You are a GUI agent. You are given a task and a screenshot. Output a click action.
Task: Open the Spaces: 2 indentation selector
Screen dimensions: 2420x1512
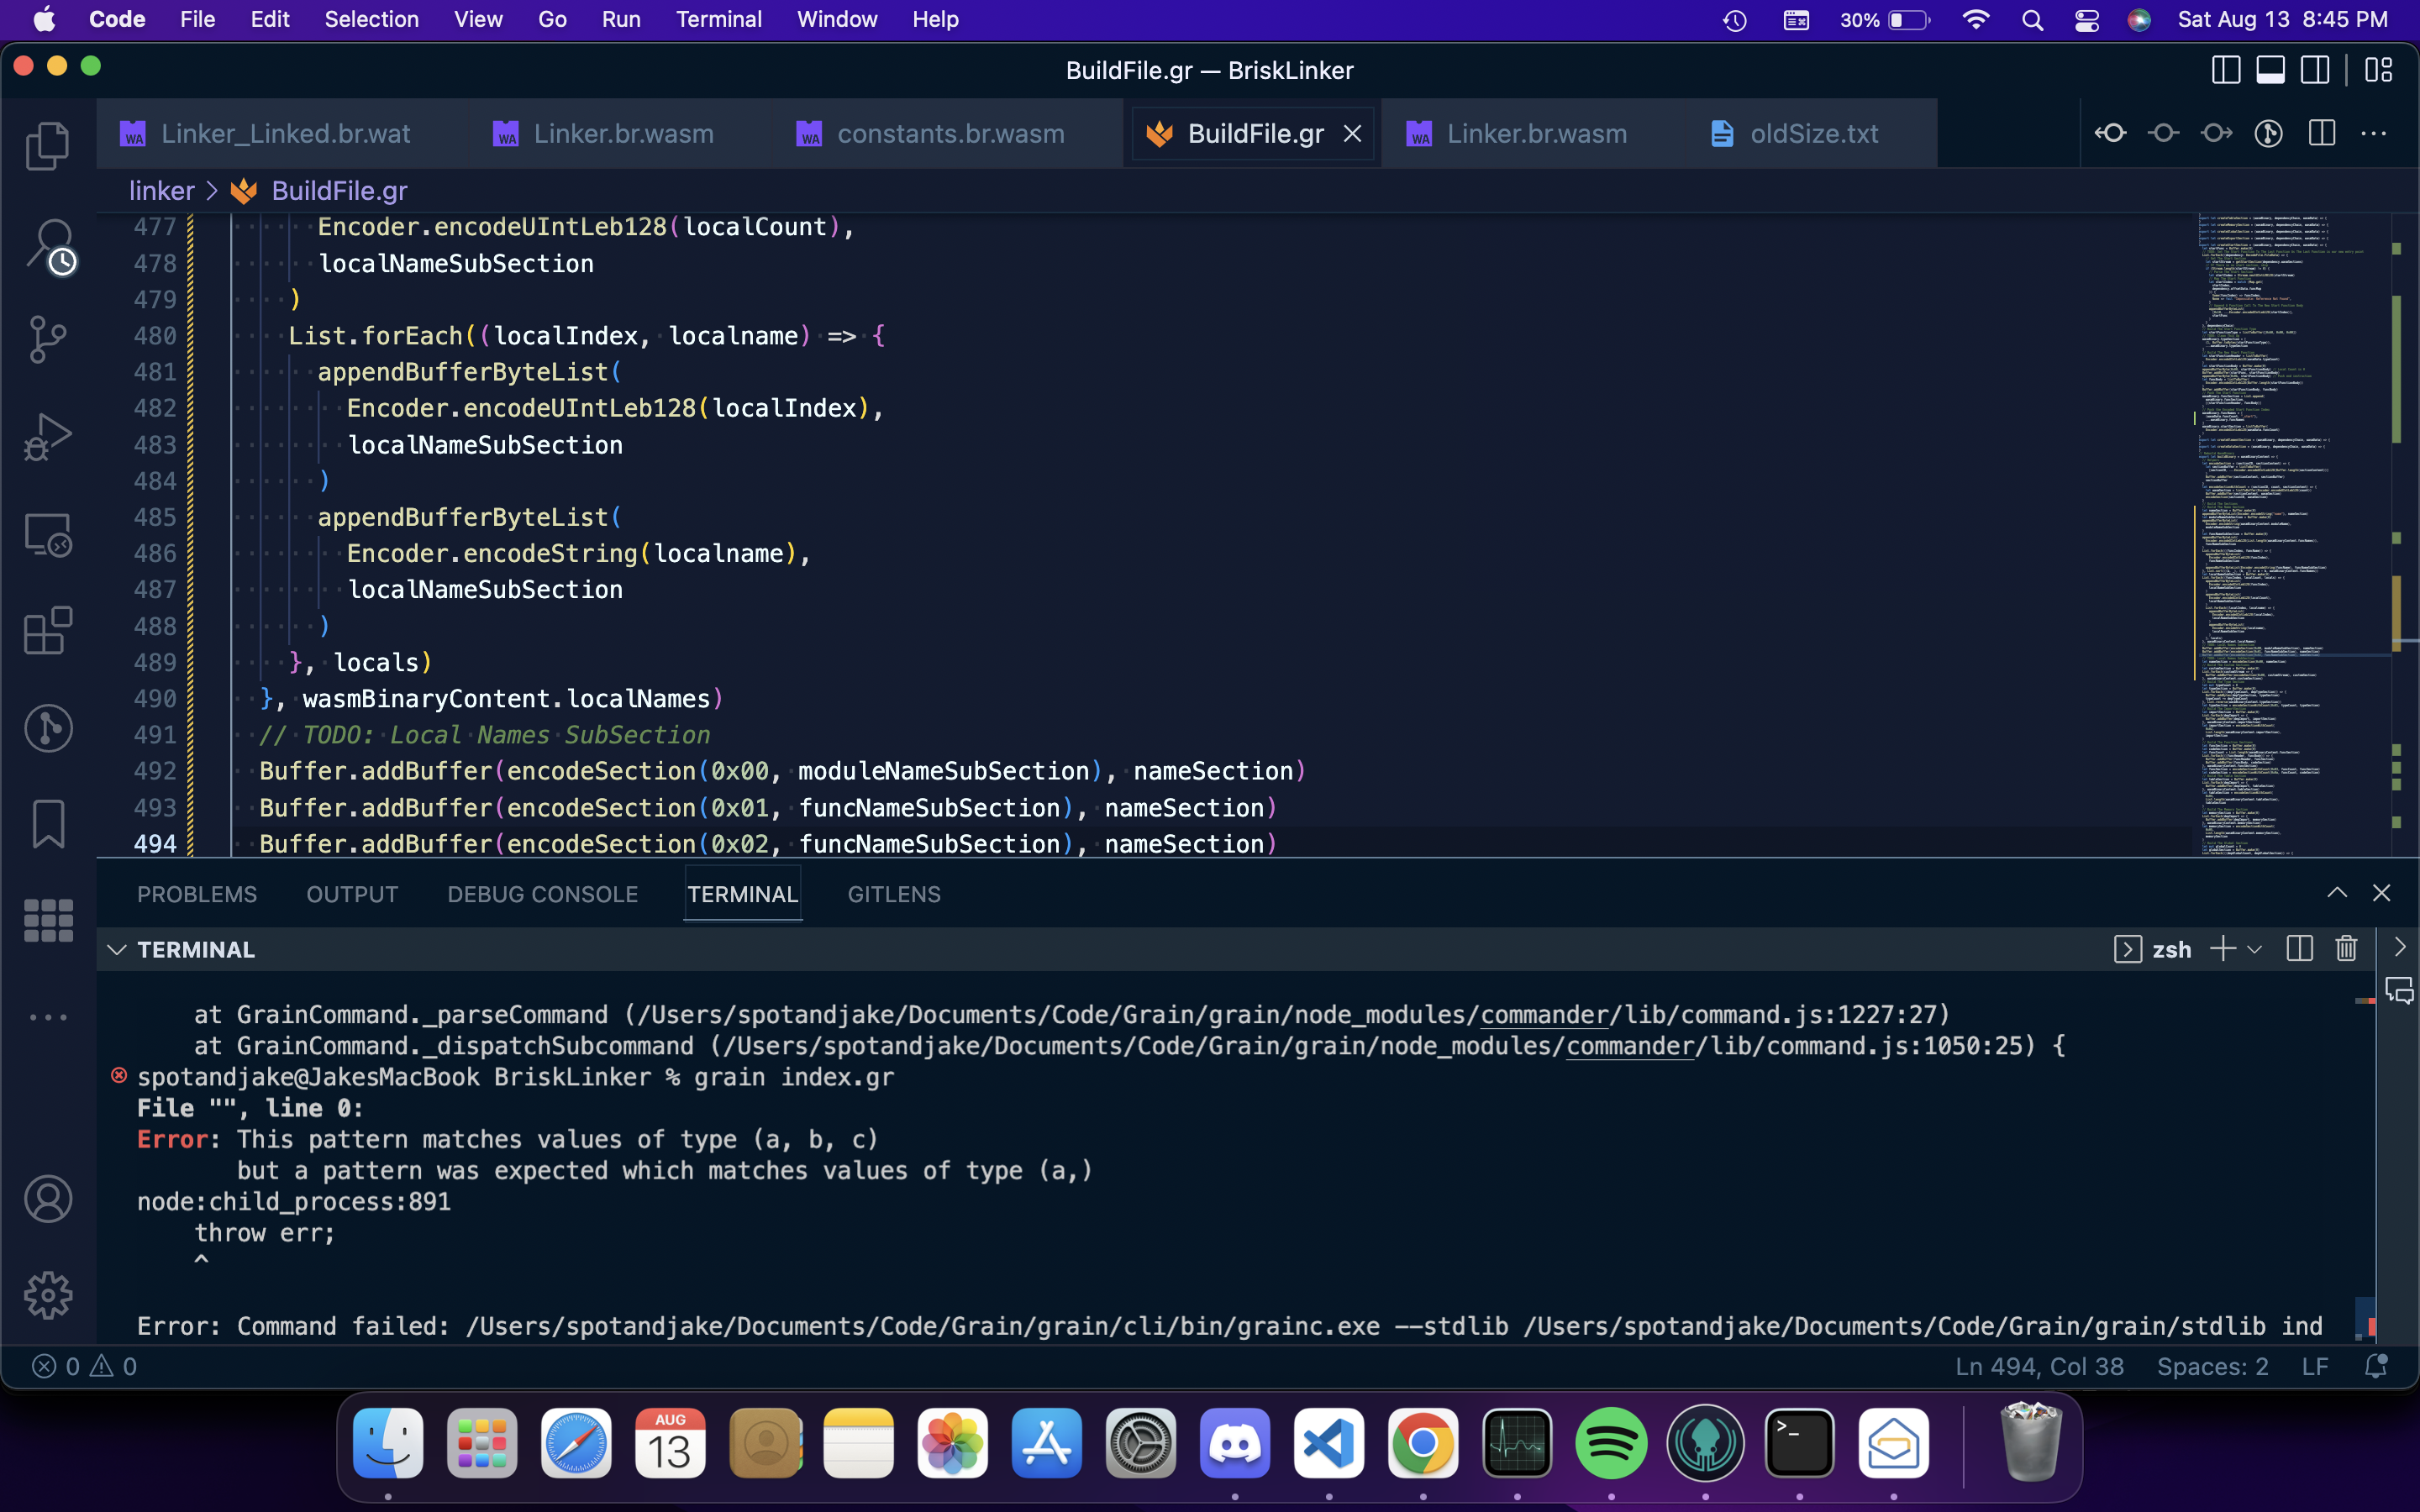[2212, 1366]
